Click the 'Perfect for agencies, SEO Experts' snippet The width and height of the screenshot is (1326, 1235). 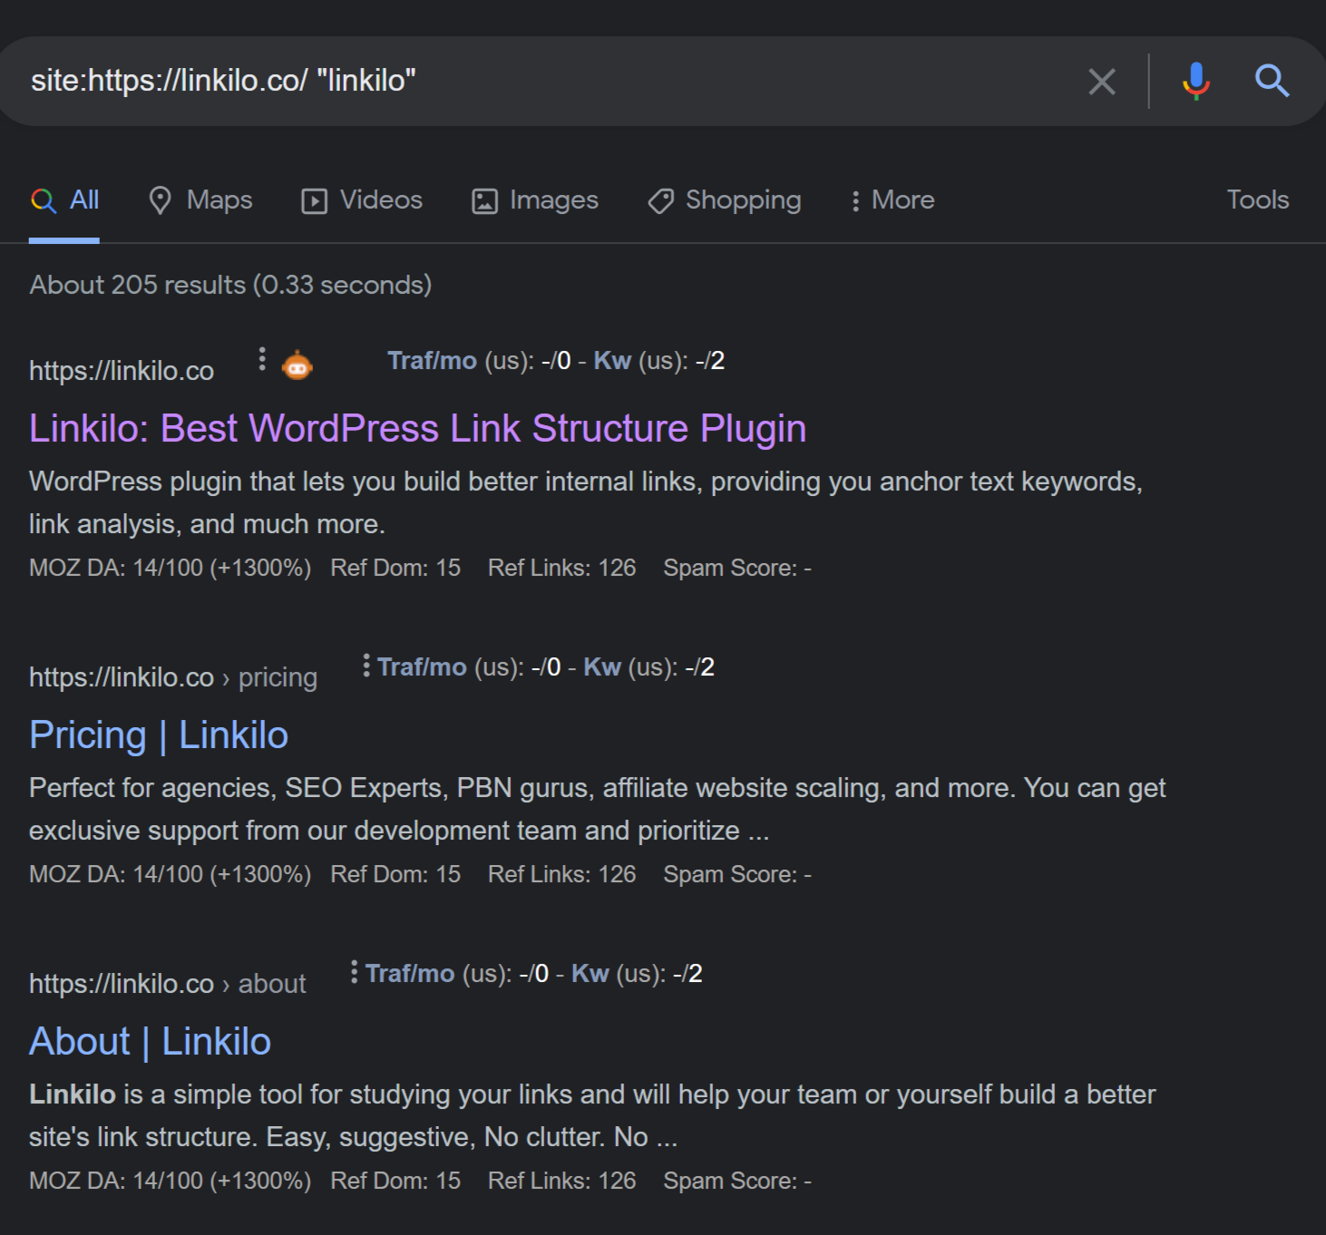(598, 809)
